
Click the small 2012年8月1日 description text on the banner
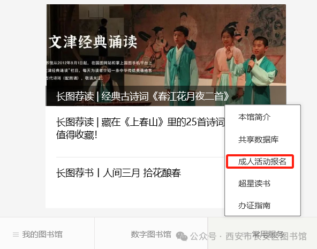(x=99, y=70)
